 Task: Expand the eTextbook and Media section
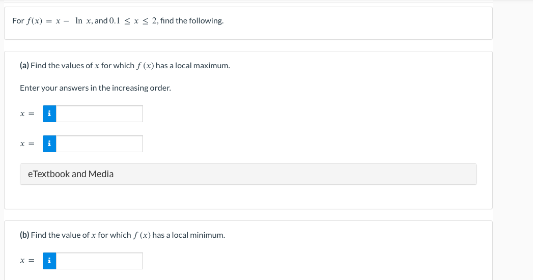point(248,174)
